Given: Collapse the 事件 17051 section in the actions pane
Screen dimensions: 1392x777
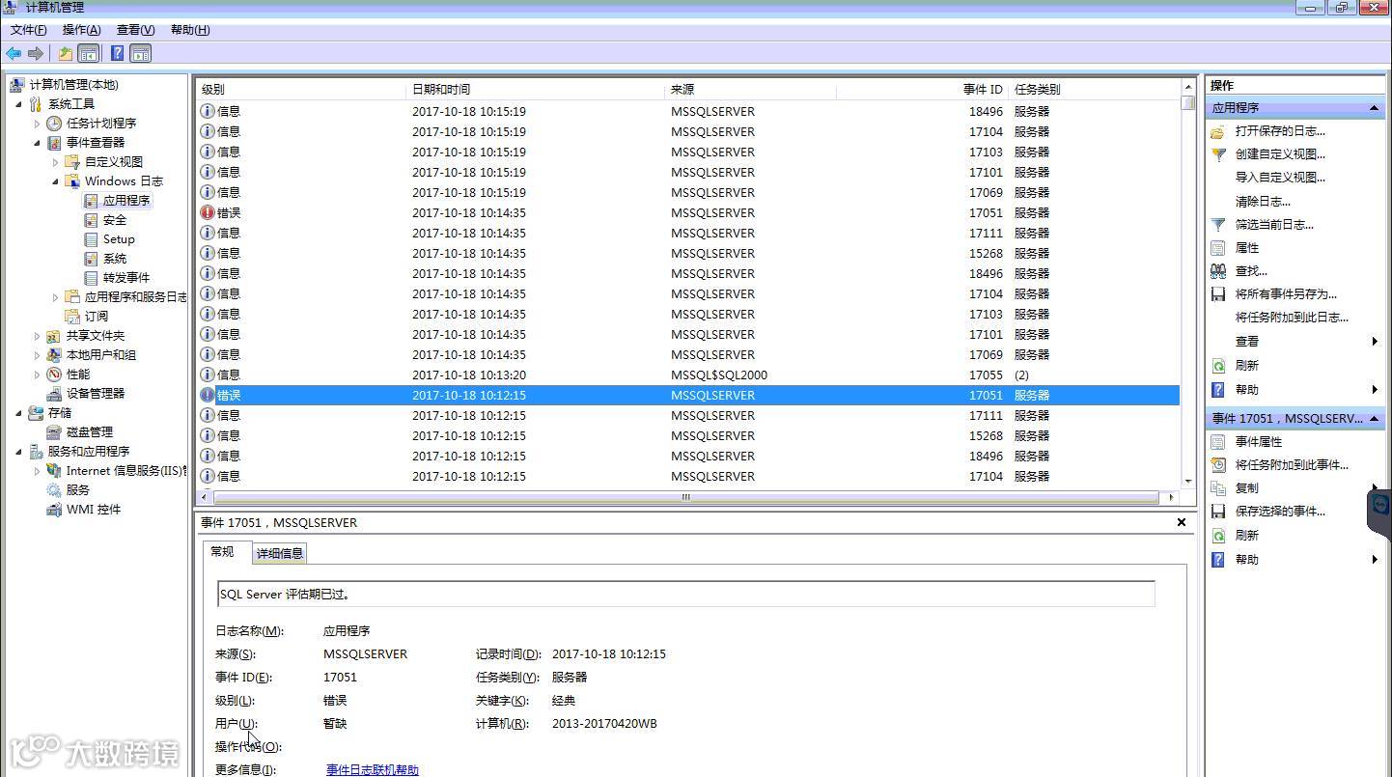Looking at the screenshot, I should tap(1374, 419).
